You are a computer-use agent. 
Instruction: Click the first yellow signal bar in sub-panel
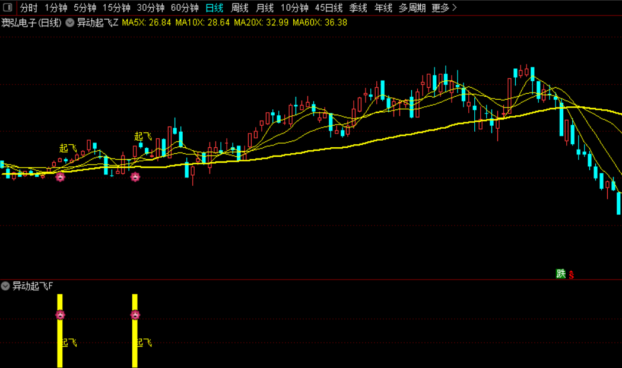coord(60,331)
